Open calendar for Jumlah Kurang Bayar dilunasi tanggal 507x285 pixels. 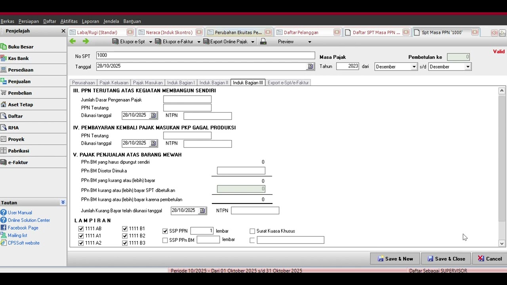tap(202, 211)
